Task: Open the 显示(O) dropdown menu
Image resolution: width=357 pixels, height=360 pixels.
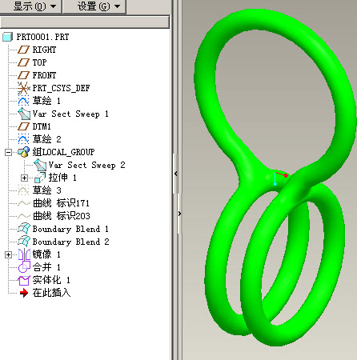Action: click(x=30, y=6)
